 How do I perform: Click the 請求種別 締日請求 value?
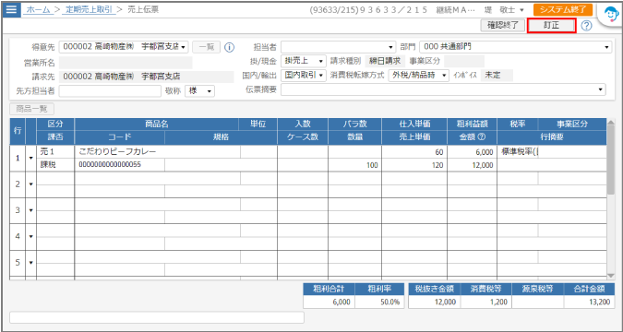pos(385,61)
